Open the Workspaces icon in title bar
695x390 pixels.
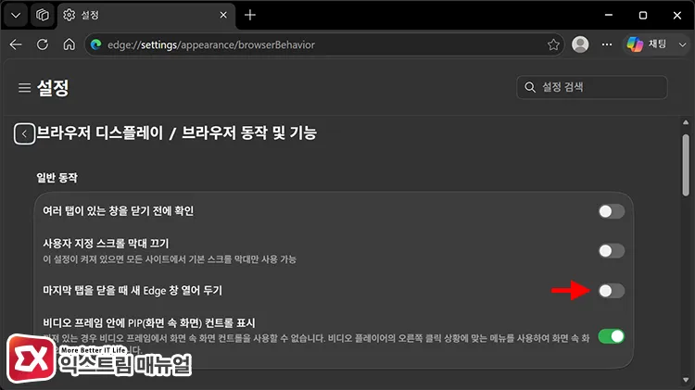[43, 16]
